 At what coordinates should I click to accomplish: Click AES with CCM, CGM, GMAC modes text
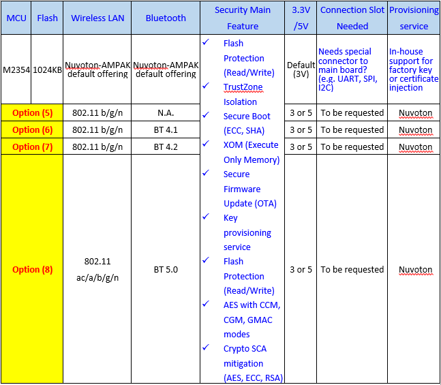(x=252, y=320)
